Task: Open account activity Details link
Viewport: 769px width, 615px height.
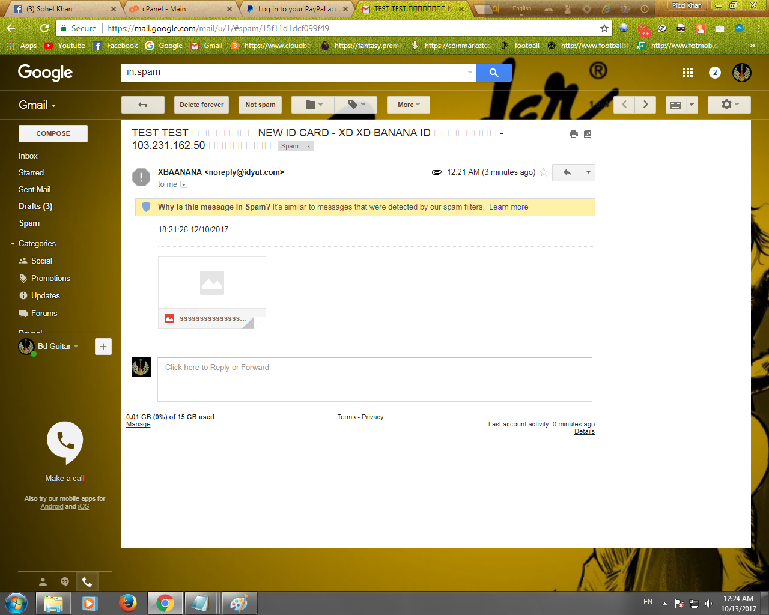Action: [584, 431]
